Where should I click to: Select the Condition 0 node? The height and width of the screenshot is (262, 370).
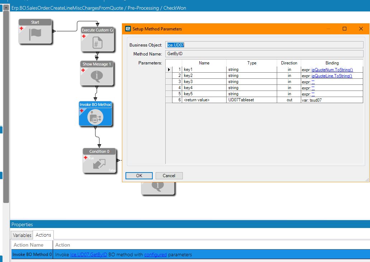[99, 161]
